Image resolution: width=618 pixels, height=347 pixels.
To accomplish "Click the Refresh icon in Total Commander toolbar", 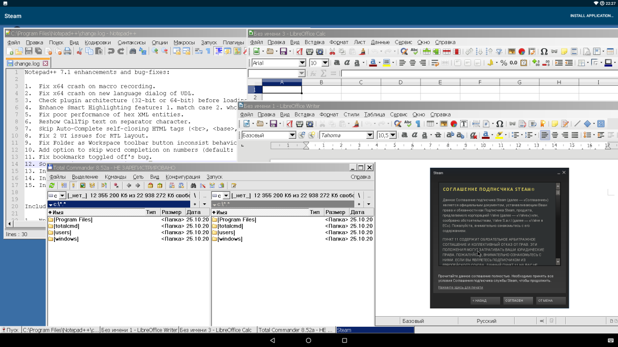I will [x=52, y=186].
